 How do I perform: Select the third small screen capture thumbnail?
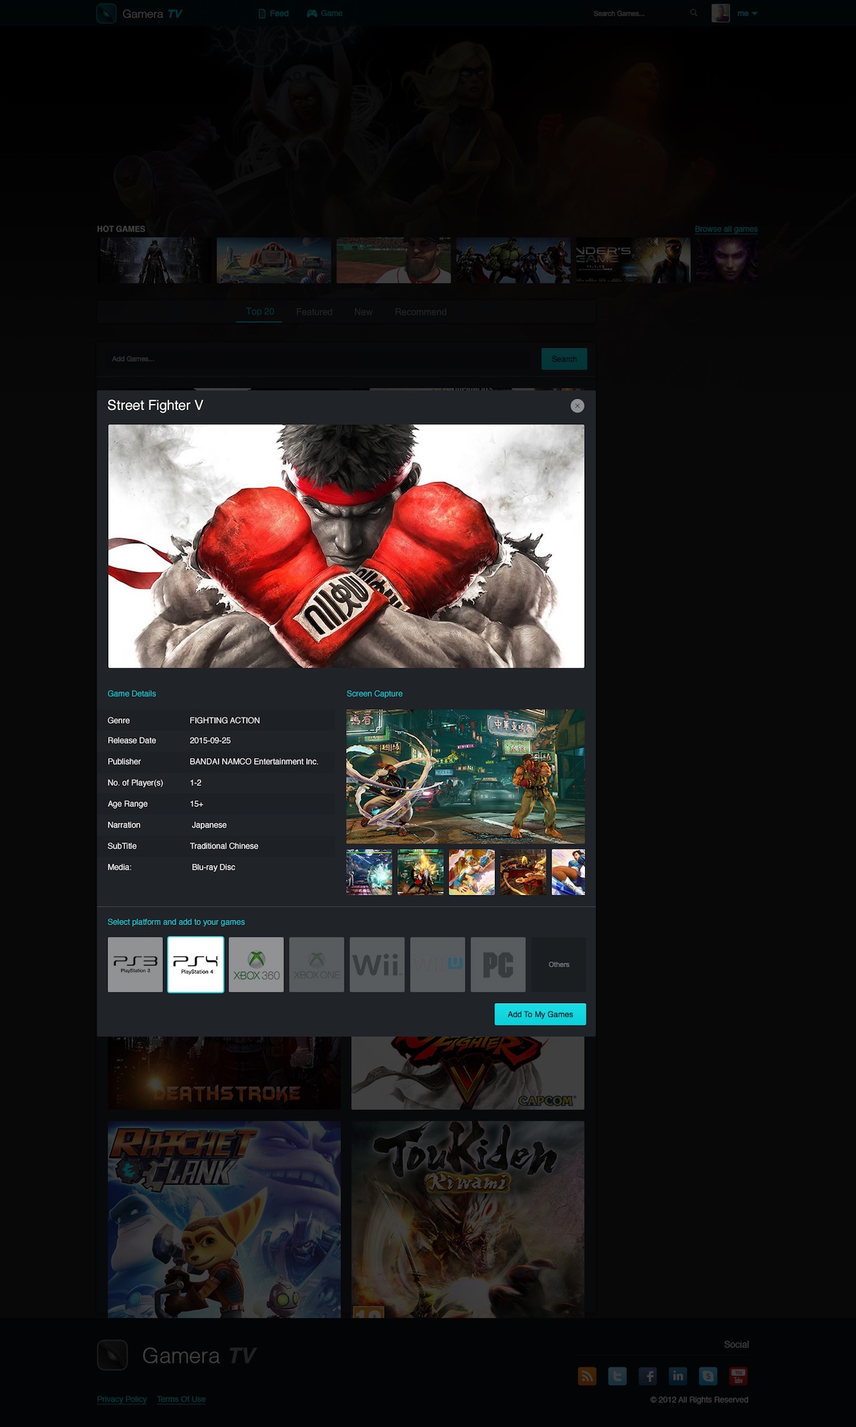click(471, 872)
